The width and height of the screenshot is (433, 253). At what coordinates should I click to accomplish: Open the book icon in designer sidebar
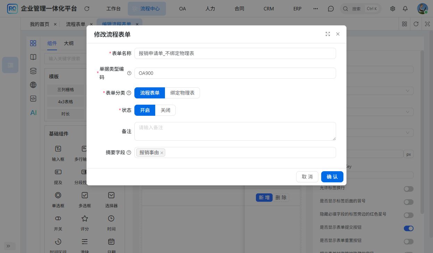(33, 57)
